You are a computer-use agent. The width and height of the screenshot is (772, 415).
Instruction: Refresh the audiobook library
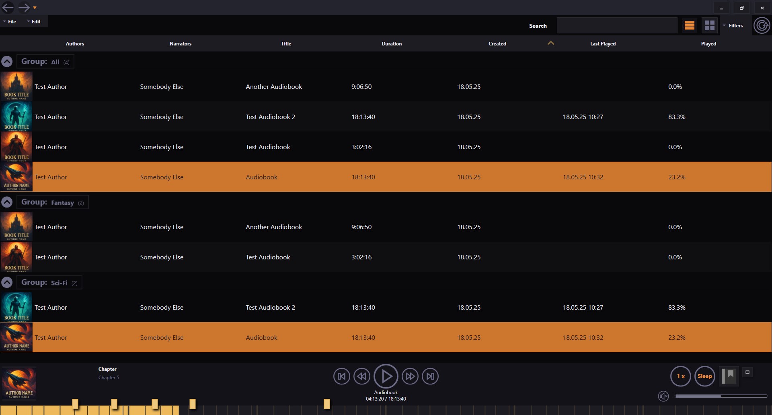(762, 25)
